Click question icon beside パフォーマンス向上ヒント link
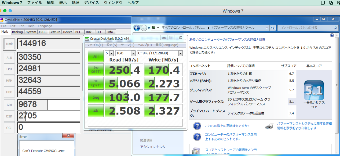340x156 pixels. pyautogui.click(x=197, y=137)
